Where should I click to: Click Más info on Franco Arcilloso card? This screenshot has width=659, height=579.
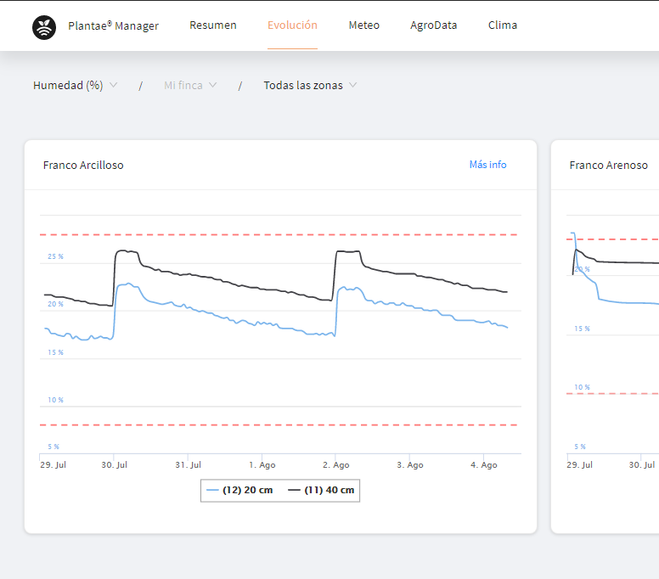(x=487, y=165)
